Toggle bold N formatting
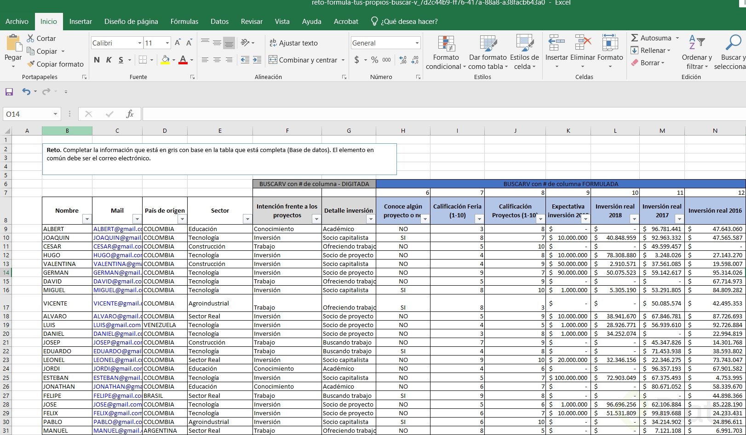Viewport: 746px width, 435px height. point(97,60)
